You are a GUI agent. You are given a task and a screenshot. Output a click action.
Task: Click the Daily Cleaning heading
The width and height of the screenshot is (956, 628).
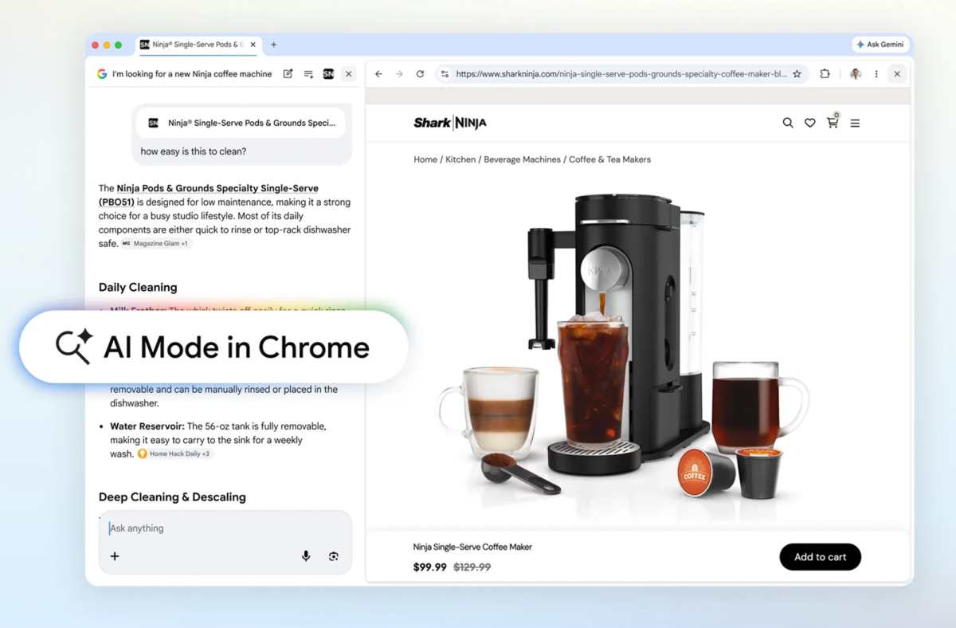[x=138, y=287]
